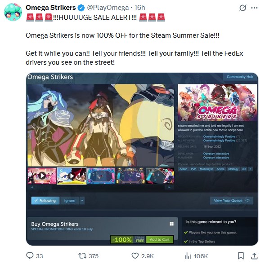Like the tweet with the heart icon

pyautogui.click(x=135, y=255)
